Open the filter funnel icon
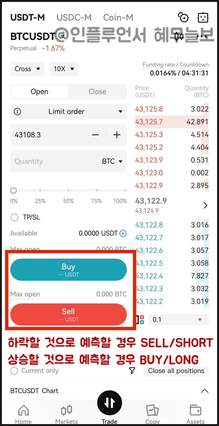 132,371
